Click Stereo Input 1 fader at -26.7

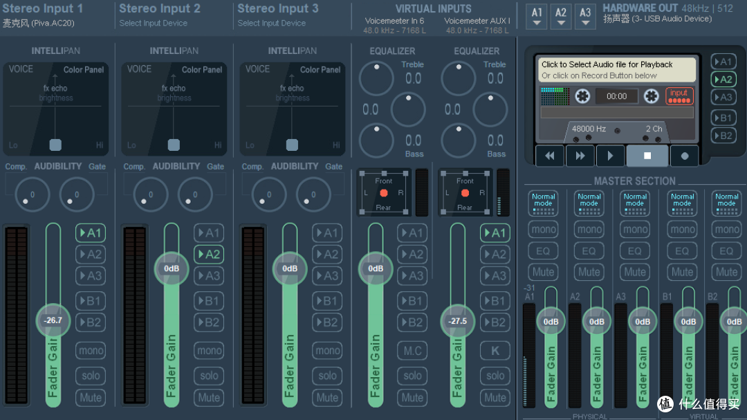pos(53,320)
